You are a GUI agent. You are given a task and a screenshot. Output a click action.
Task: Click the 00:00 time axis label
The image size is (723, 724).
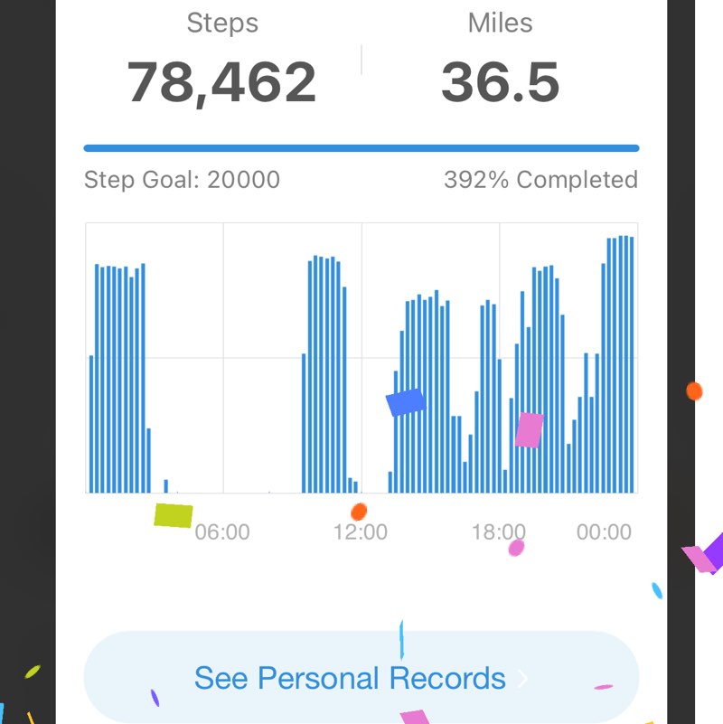(x=604, y=532)
